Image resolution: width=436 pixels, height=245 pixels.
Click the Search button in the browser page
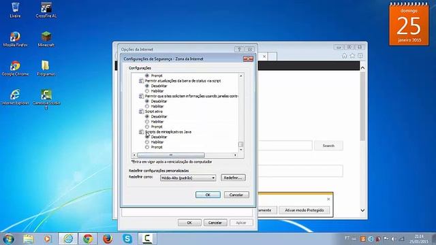click(328, 146)
